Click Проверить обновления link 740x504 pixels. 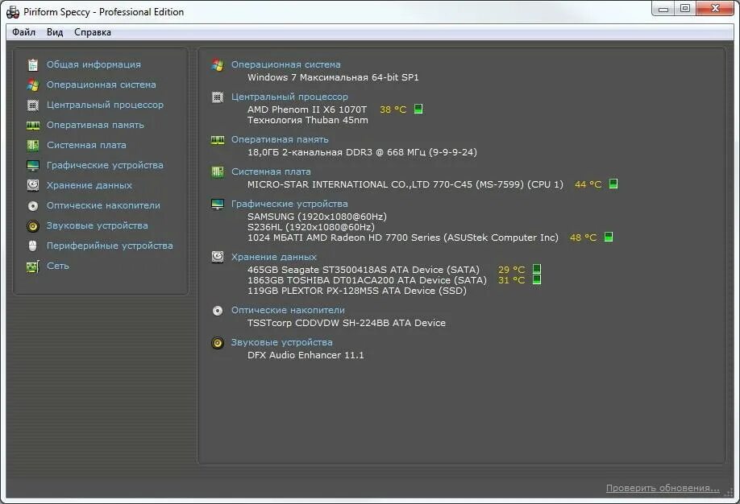pyautogui.click(x=663, y=488)
